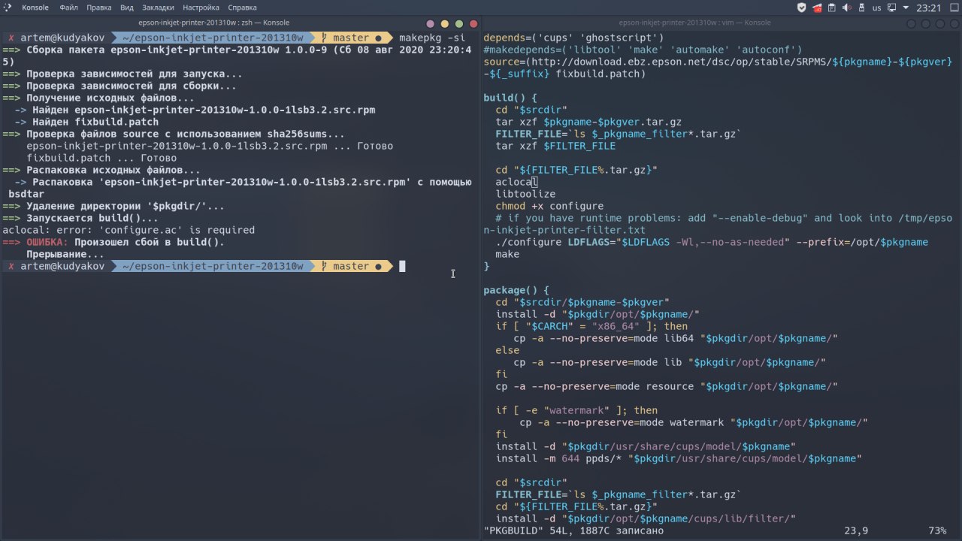Screen dimensions: 962x541
Task: Click the './configure LDFLAGS' line in vim
Action: pyautogui.click(x=712, y=242)
